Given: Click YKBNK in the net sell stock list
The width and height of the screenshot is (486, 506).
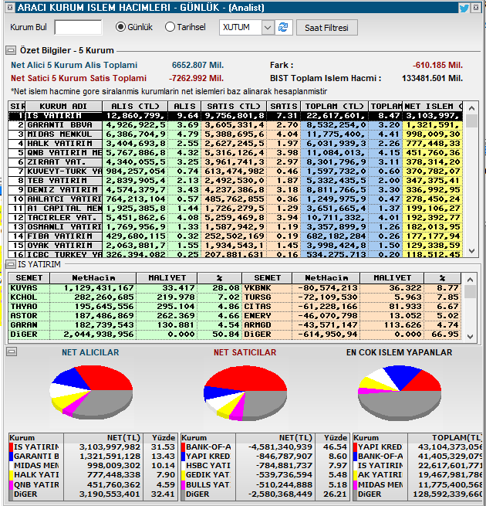Looking at the screenshot, I should [x=258, y=288].
